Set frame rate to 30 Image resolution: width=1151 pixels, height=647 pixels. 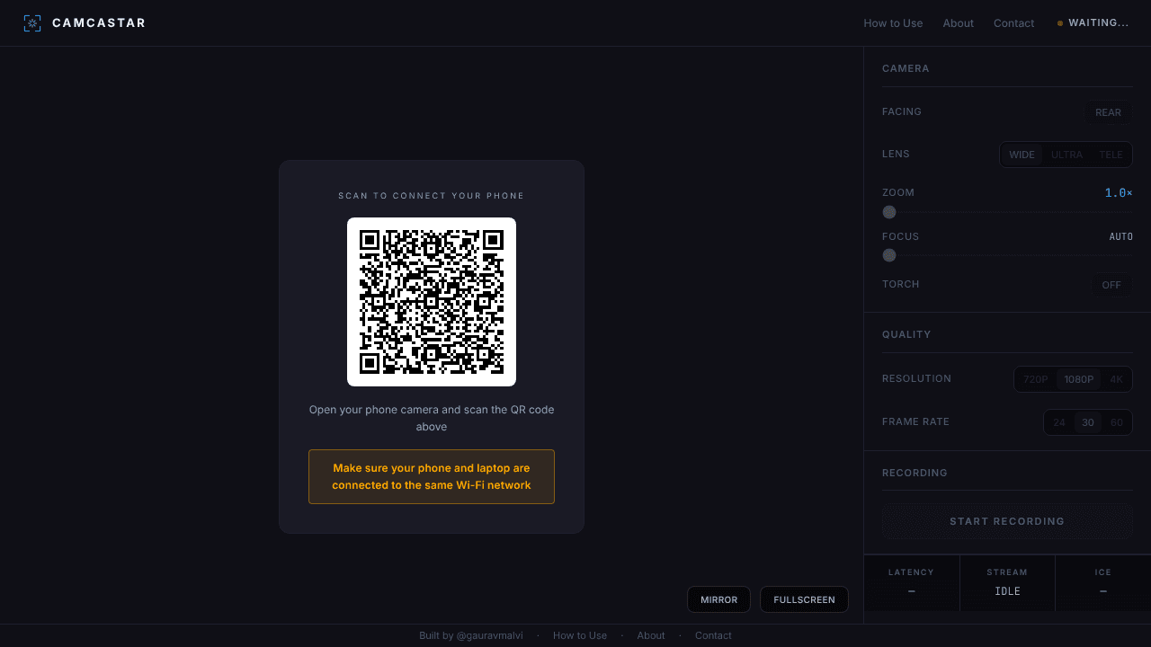(1088, 422)
